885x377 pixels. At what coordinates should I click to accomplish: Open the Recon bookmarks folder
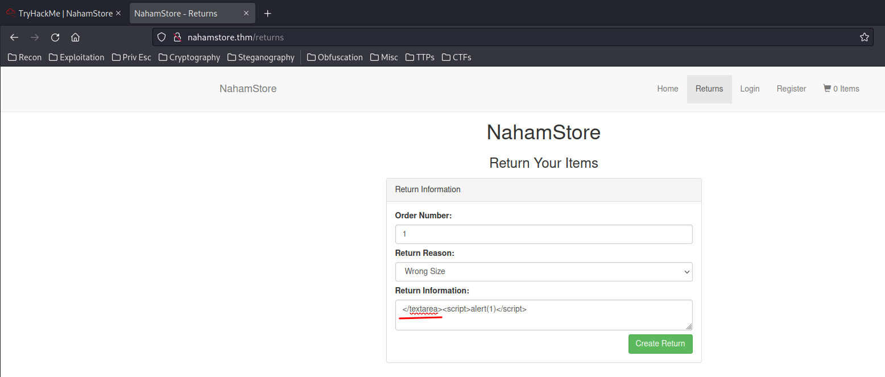pyautogui.click(x=25, y=57)
